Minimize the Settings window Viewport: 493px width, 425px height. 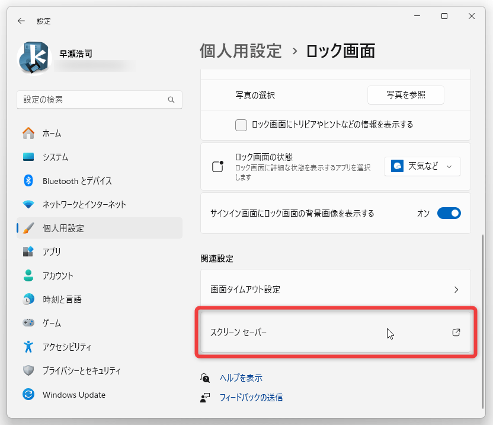417,16
